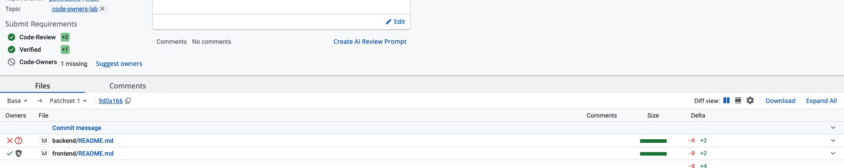Click the Delta column header
This screenshot has width=844, height=168.
[x=698, y=115]
